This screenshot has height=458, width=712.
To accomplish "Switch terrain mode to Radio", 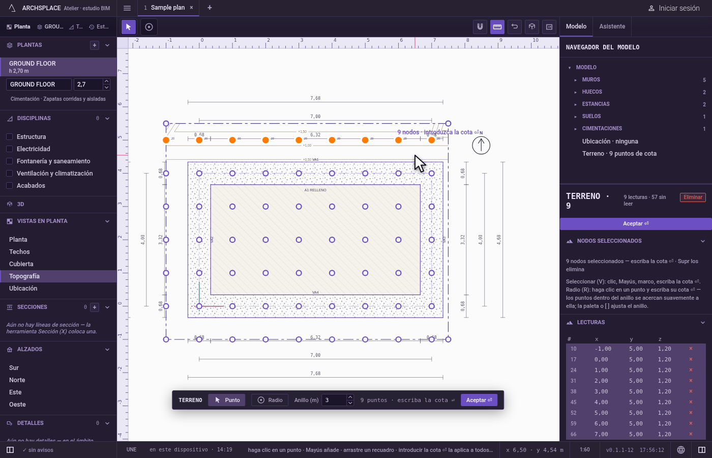I will (x=270, y=400).
